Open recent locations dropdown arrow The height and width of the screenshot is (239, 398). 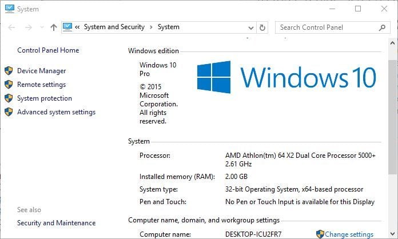coord(42,27)
